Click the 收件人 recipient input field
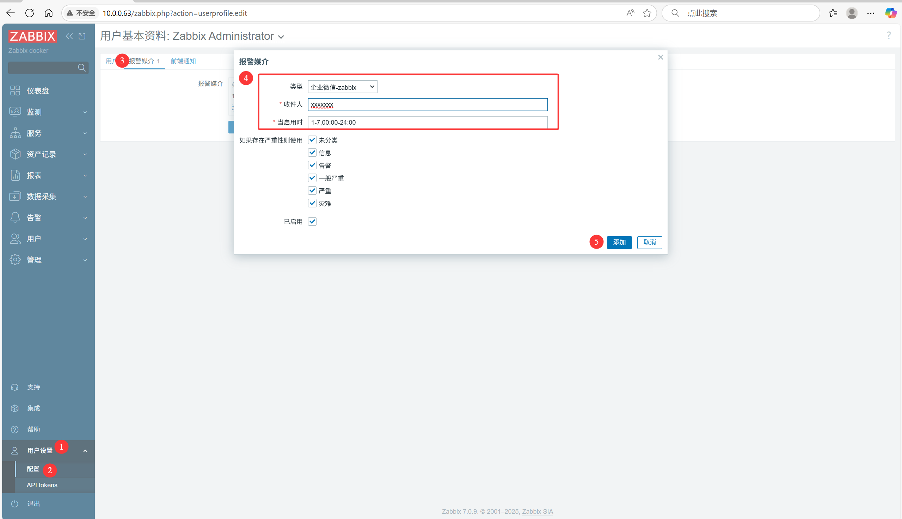This screenshot has height=519, width=902. (428, 105)
